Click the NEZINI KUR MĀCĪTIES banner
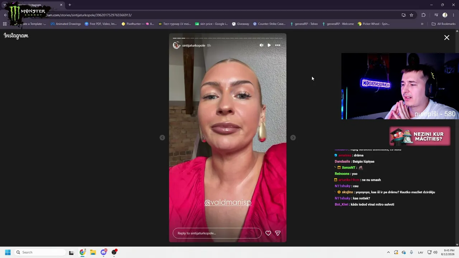 pos(420,136)
